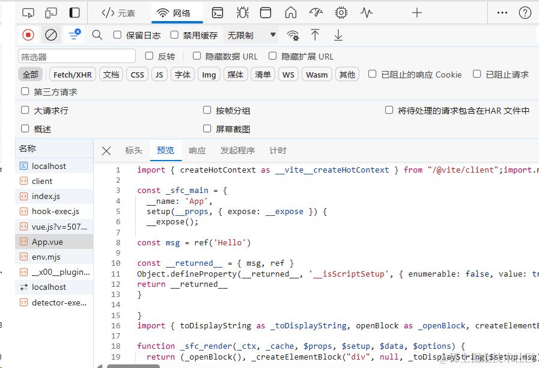Toggle the filter bar icon
Image resolution: width=539 pixels, height=368 pixels.
point(75,34)
